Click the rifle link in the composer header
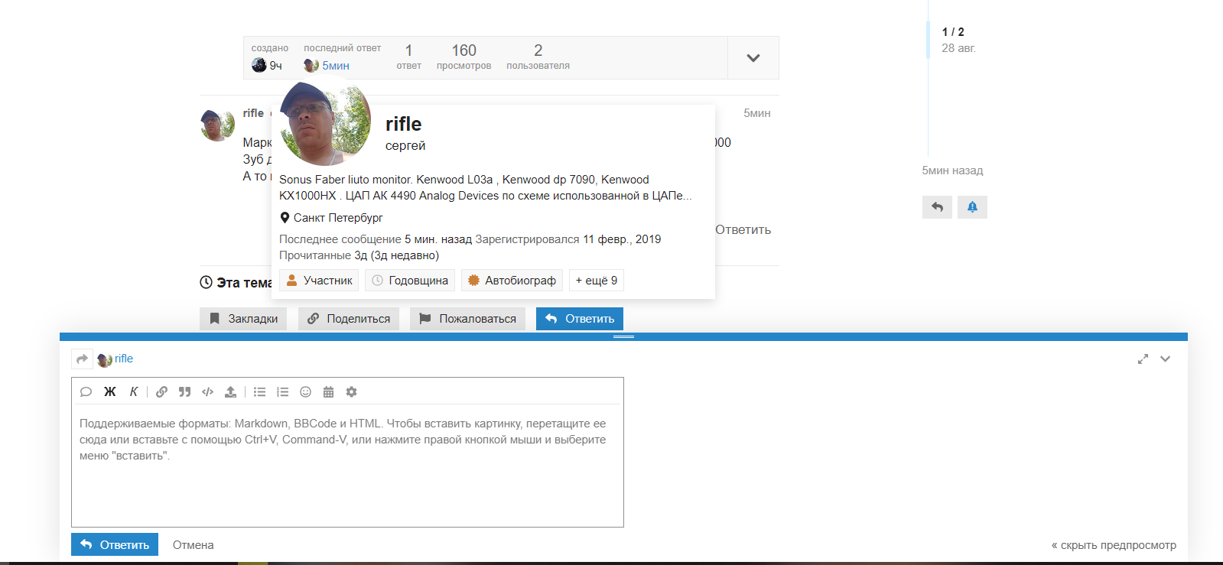The image size is (1223, 565). pyautogui.click(x=124, y=359)
